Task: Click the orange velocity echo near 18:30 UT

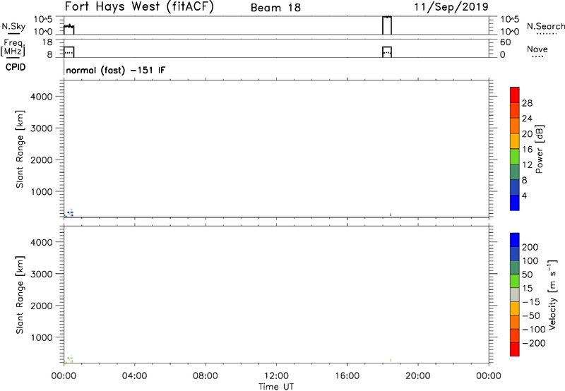Action: (391, 360)
